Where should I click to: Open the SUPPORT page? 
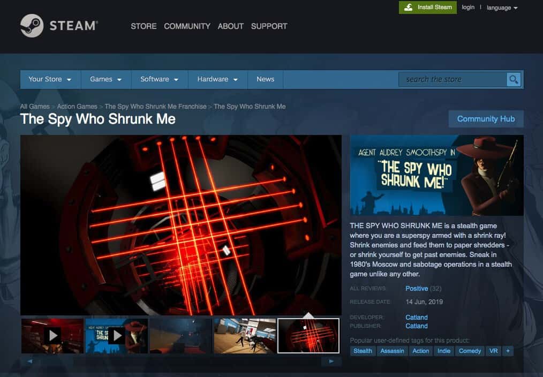269,26
